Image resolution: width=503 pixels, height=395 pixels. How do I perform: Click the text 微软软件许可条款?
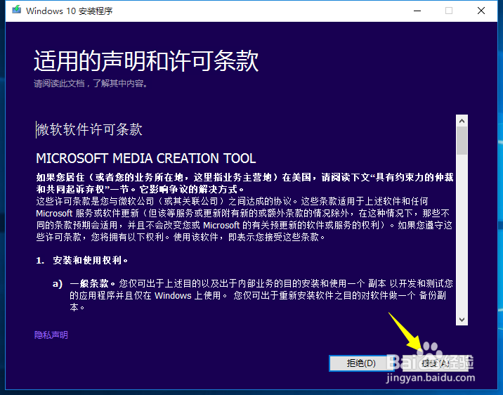(89, 129)
